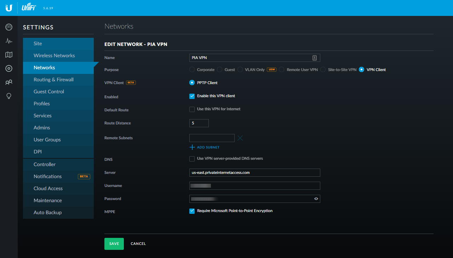453x258 pixels.
Task: Open Networks settings section
Action: [58, 68]
